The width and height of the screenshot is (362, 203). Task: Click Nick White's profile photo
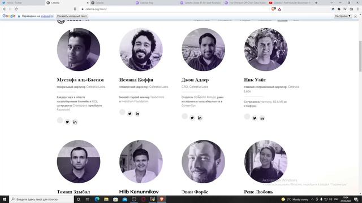coord(266,50)
